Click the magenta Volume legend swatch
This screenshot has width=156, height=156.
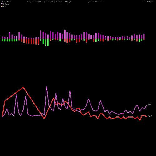click(x=2, y=4)
